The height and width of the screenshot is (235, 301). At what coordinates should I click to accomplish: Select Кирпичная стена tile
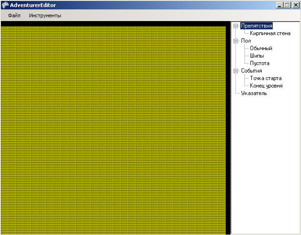click(270, 33)
